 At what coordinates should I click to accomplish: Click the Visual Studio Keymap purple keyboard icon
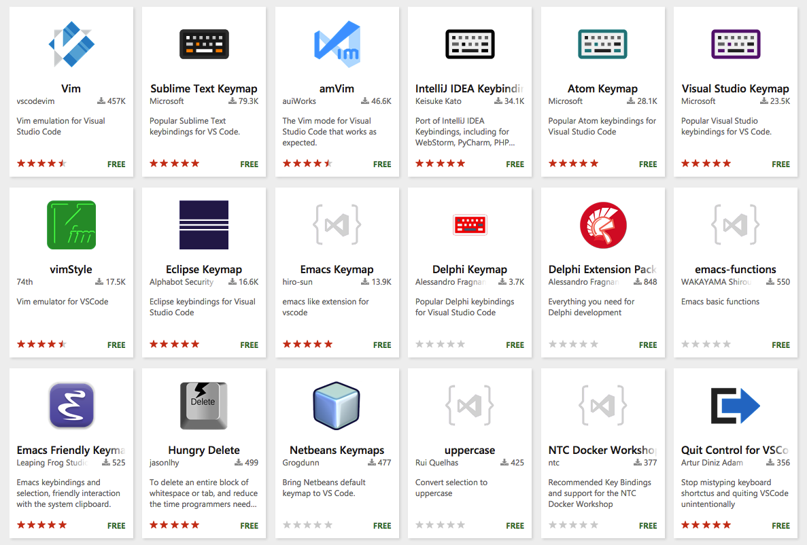[736, 44]
